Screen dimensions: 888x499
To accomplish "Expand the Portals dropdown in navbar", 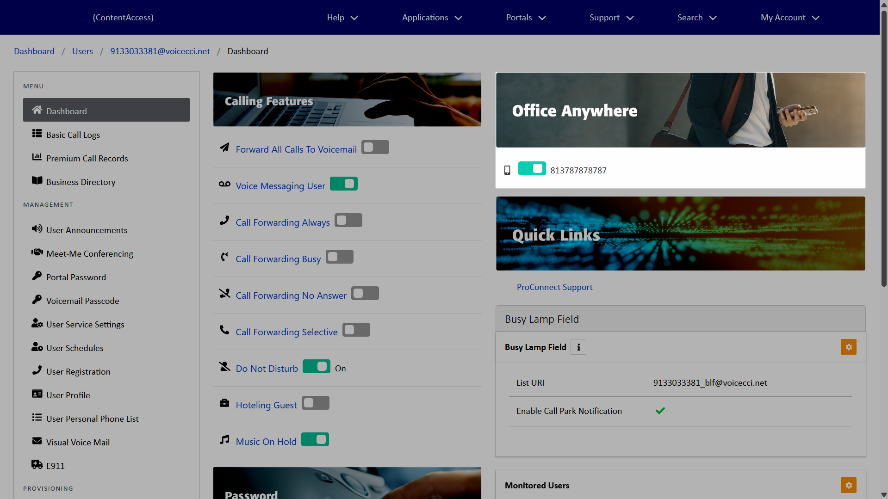I will [x=526, y=18].
